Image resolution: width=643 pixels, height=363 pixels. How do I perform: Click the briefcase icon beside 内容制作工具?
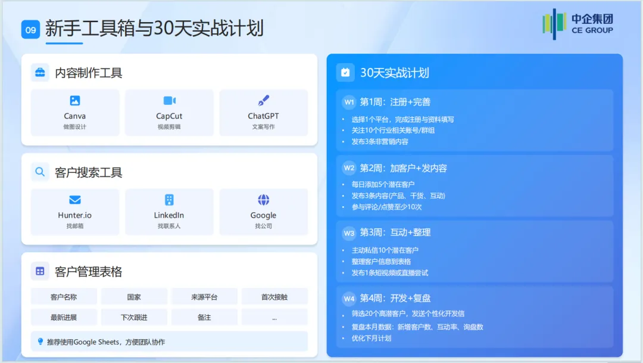40,72
